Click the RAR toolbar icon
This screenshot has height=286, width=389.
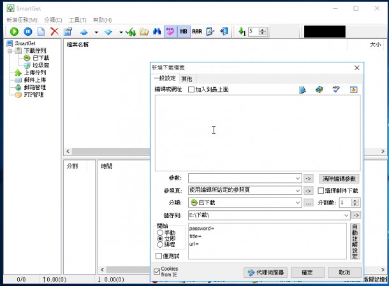click(197, 31)
